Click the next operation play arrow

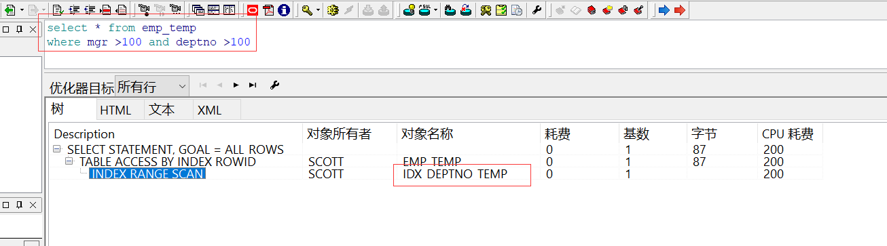click(x=236, y=85)
